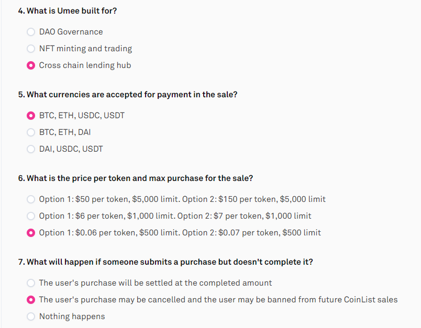The width and height of the screenshot is (421, 328).
Task: Click question 6 about price per token
Action: 135,178
